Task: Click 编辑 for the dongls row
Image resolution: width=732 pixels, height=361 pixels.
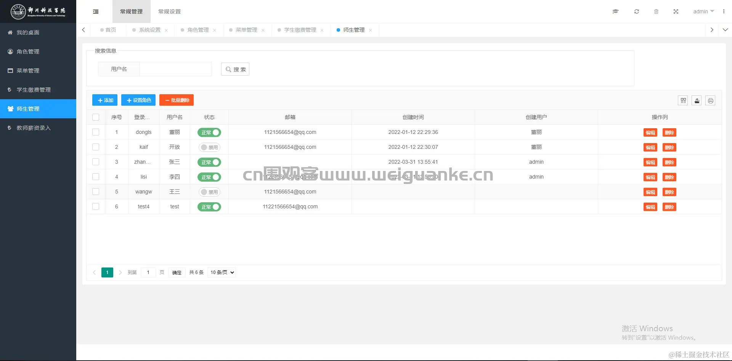Action: 650,132
